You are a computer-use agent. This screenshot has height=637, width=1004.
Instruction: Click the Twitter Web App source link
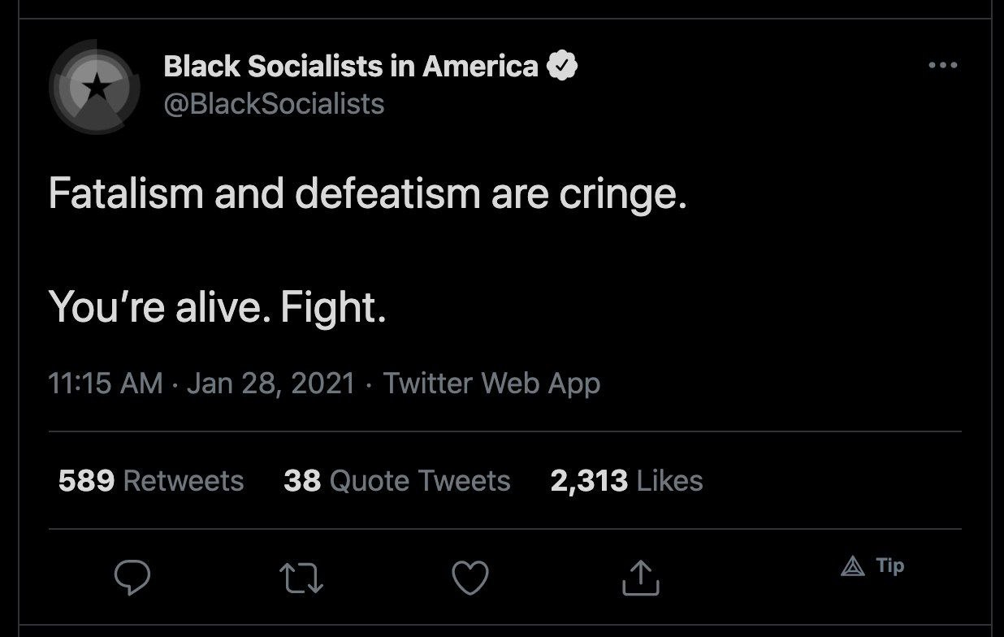(x=491, y=383)
